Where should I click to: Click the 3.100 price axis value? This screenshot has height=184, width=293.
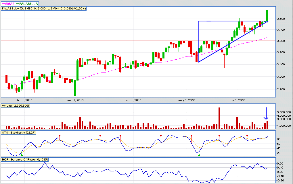pyautogui.click(x=281, y=64)
